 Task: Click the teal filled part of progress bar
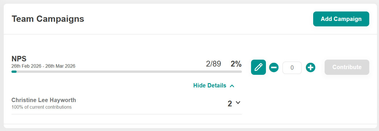(x=14, y=72)
